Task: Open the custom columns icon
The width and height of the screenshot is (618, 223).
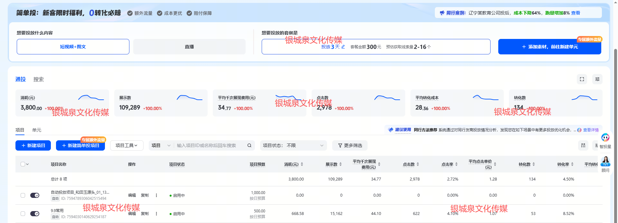Action: (x=583, y=145)
